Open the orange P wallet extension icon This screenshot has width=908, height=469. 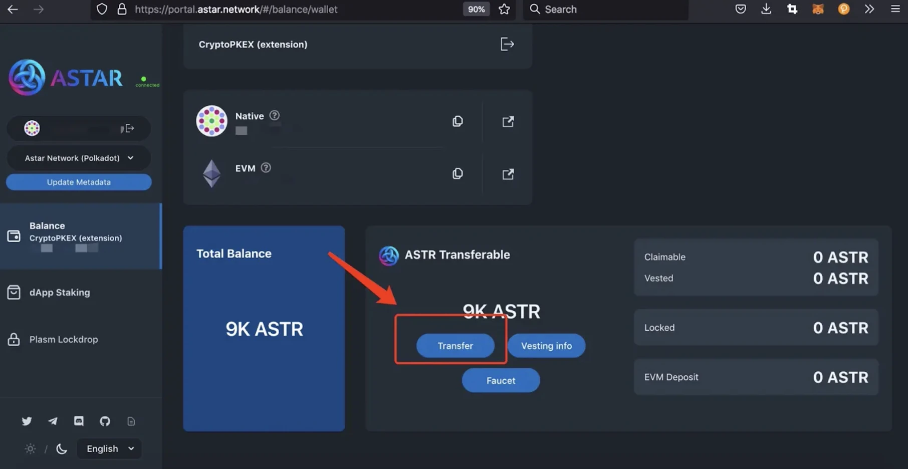point(844,9)
